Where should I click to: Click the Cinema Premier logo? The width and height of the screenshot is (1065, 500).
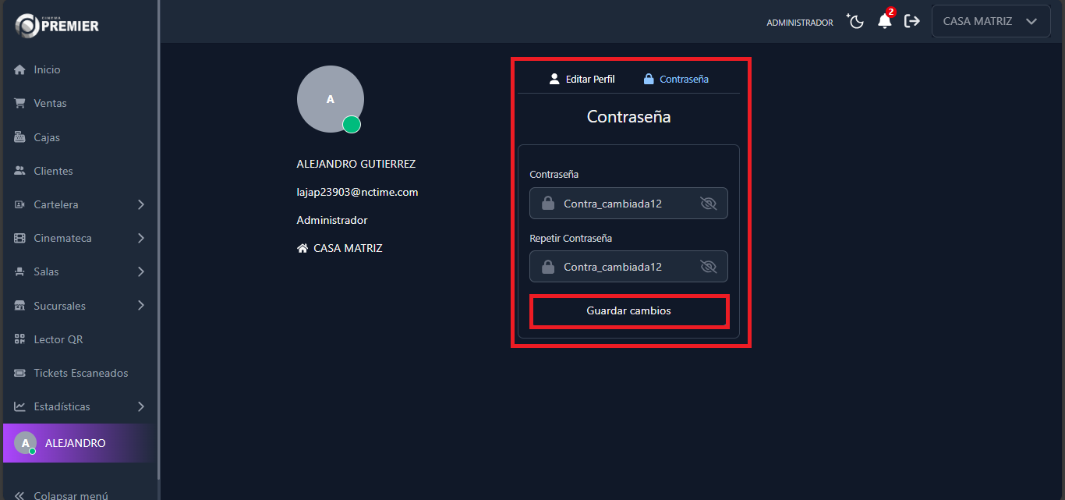click(56, 25)
